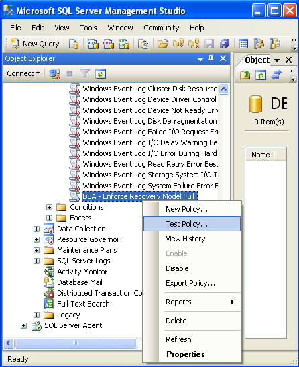299x367 pixels.
Task: Click the filter funnel icon
Action: pyautogui.click(x=85, y=74)
